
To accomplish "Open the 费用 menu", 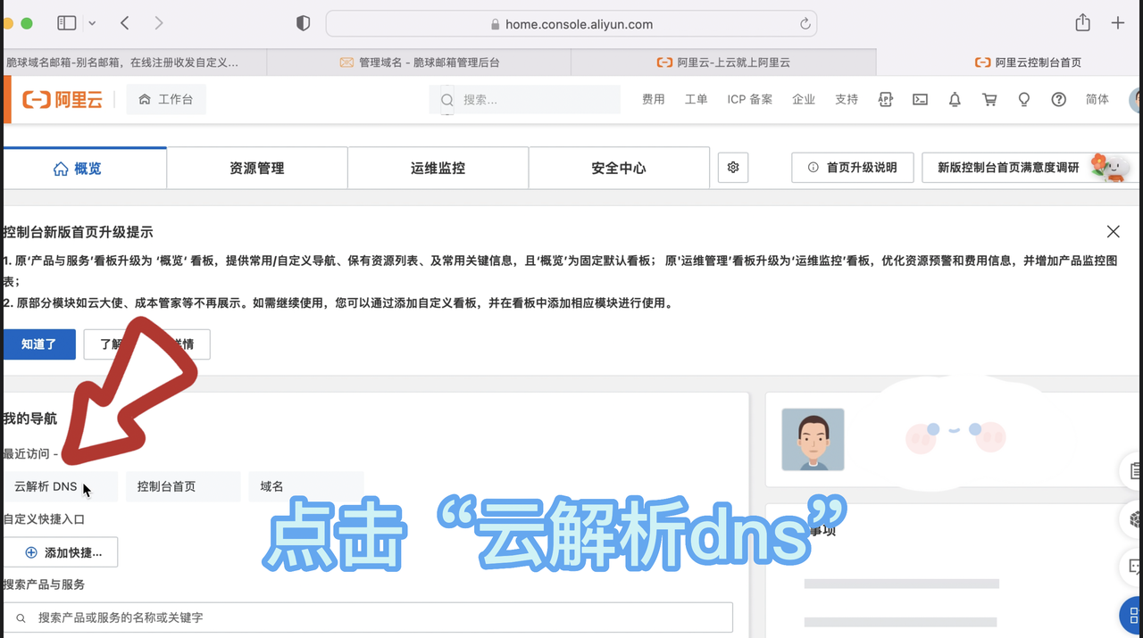I will tap(654, 99).
